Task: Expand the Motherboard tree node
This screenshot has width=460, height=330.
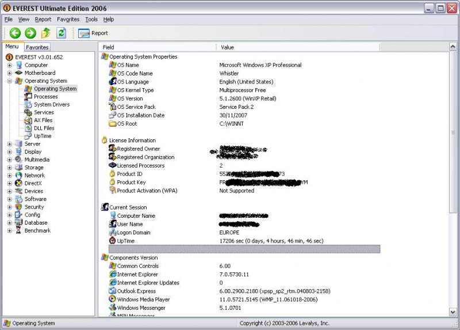Action: (10, 73)
